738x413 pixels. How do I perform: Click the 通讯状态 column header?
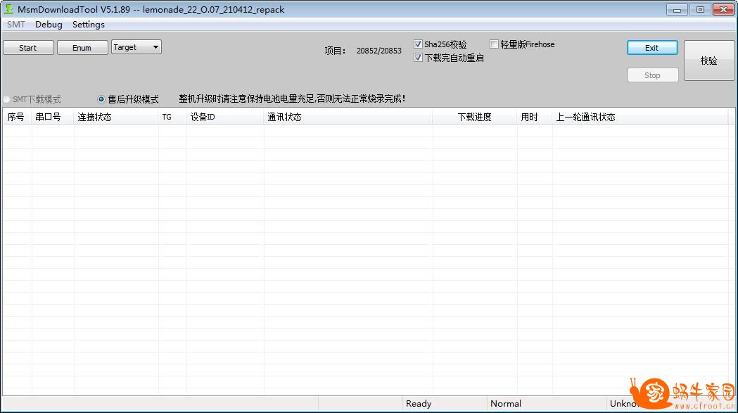[348, 117]
